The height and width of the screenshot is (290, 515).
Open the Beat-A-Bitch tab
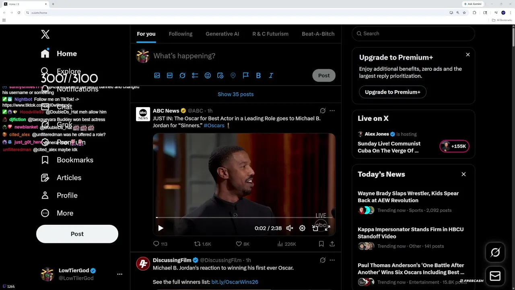pos(318,34)
